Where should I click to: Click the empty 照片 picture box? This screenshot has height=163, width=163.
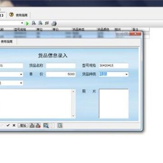(114, 104)
